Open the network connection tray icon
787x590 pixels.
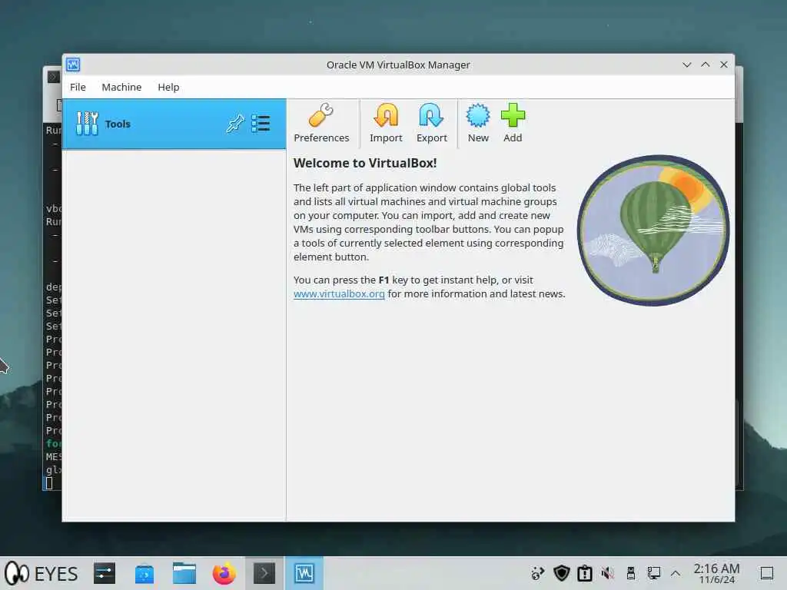point(653,573)
